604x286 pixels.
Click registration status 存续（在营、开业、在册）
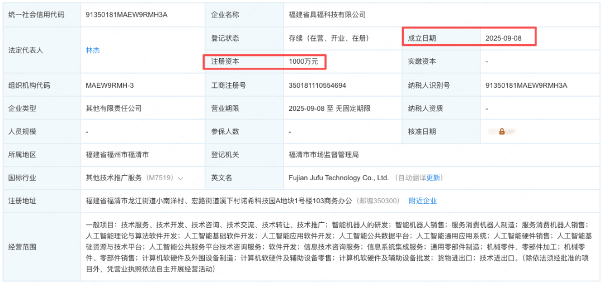pos(329,39)
